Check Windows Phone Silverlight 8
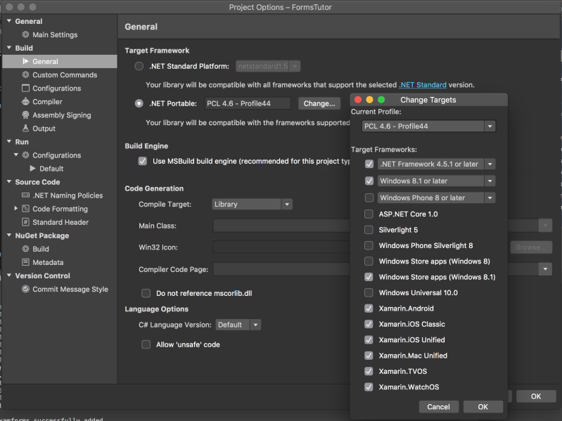 [x=369, y=245]
